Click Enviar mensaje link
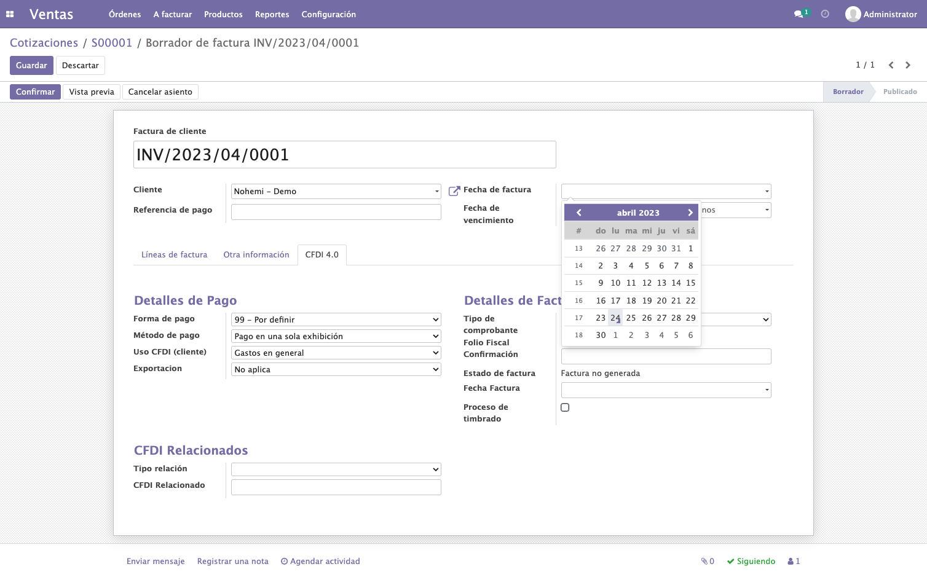This screenshot has width=927, height=580. [156, 562]
